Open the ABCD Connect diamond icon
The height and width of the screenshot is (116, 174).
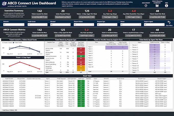point(146,6)
